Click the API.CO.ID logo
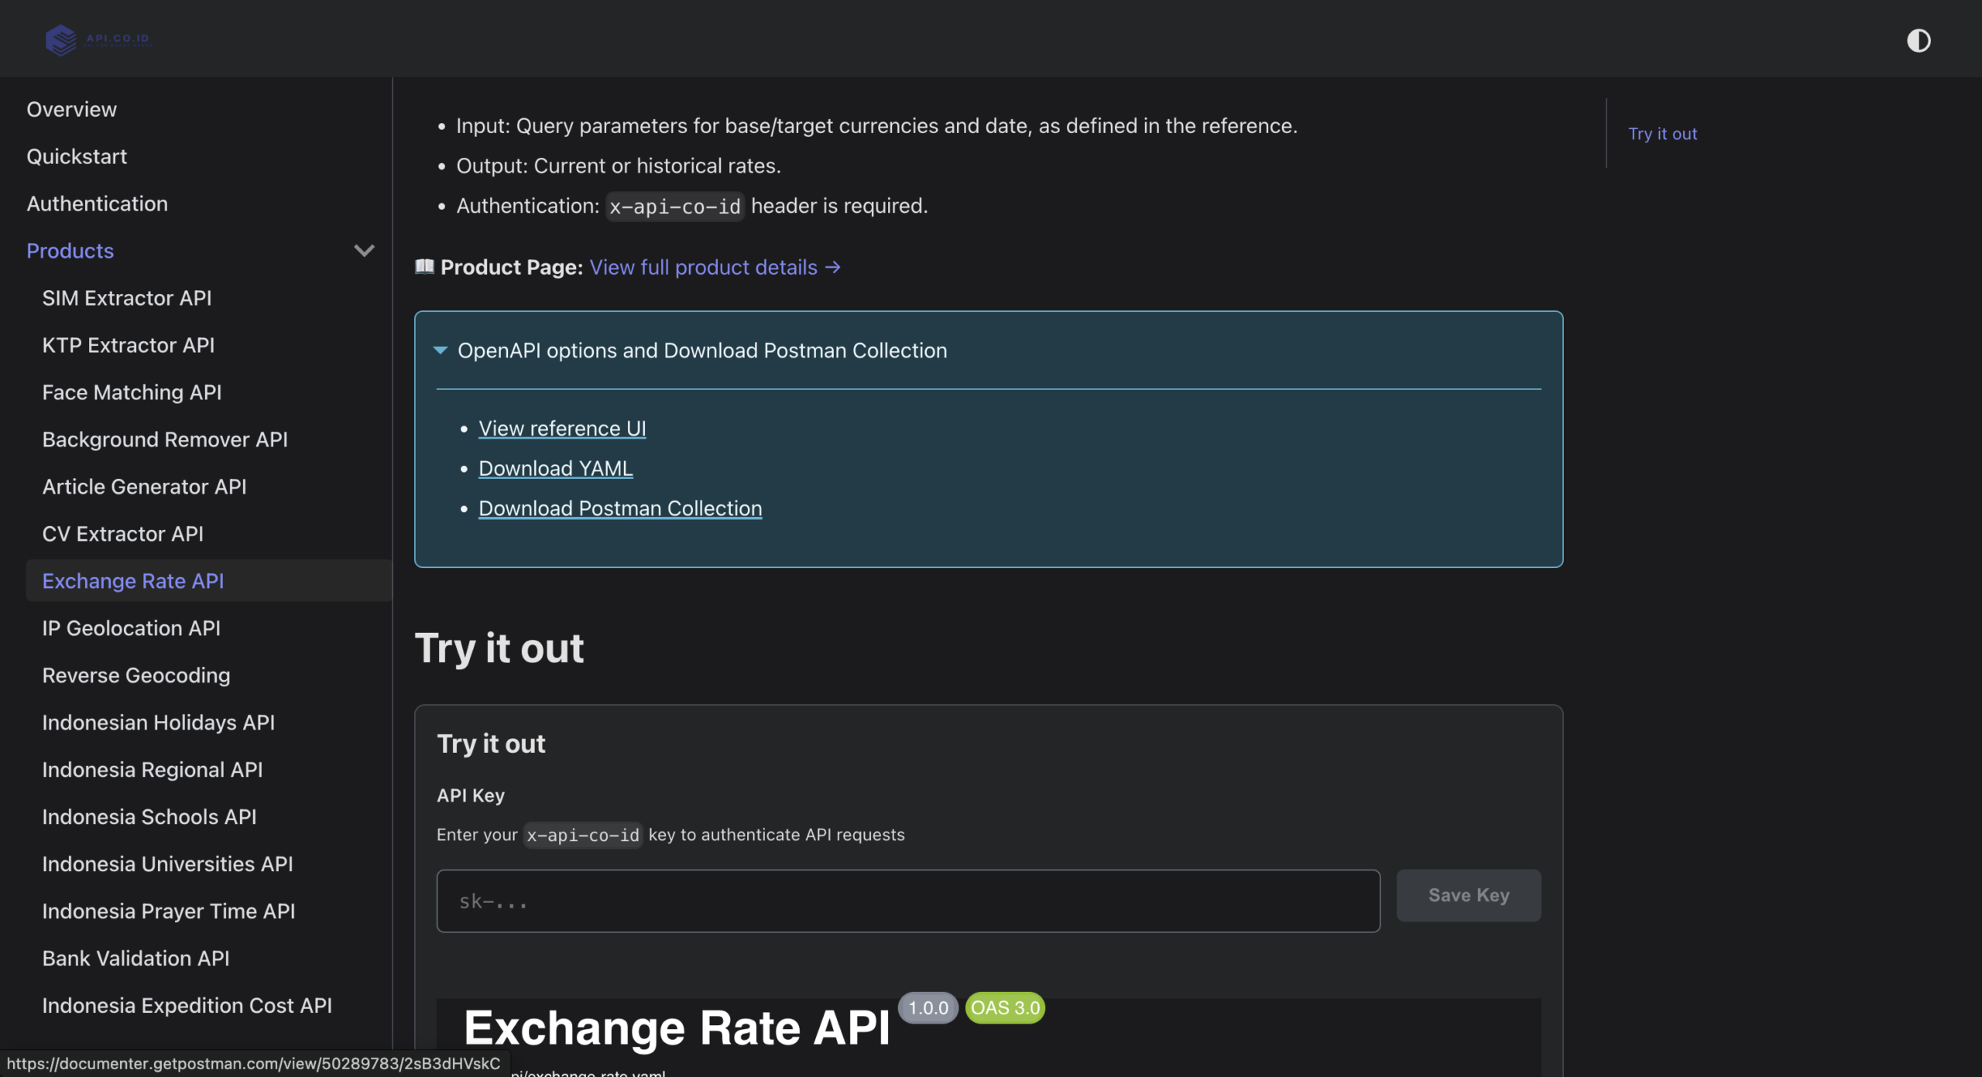 99,39
